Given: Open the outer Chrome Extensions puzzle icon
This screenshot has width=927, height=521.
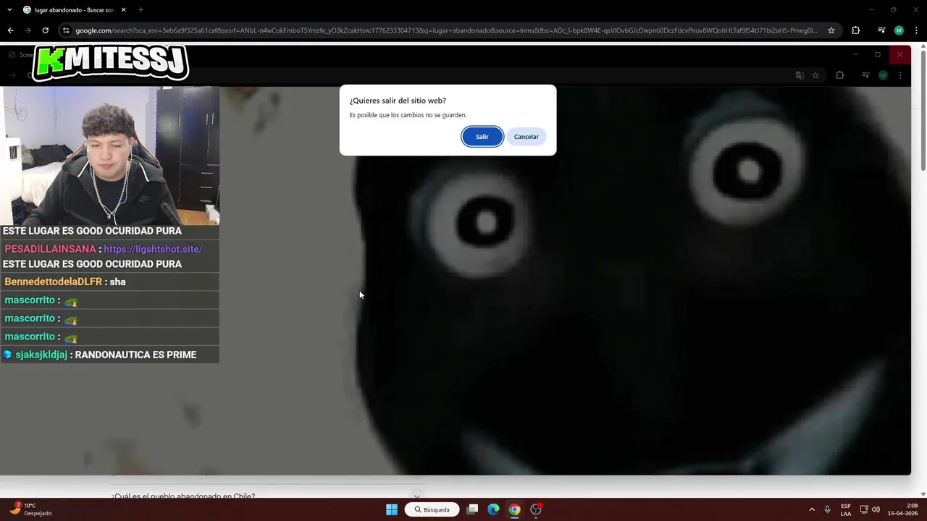Looking at the screenshot, I should (x=855, y=30).
